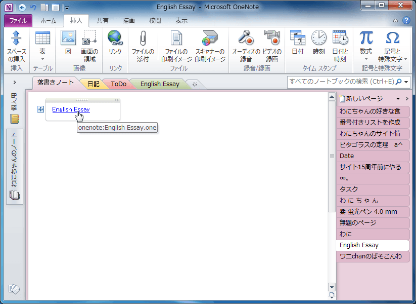Open OneNote Help

(x=406, y=20)
